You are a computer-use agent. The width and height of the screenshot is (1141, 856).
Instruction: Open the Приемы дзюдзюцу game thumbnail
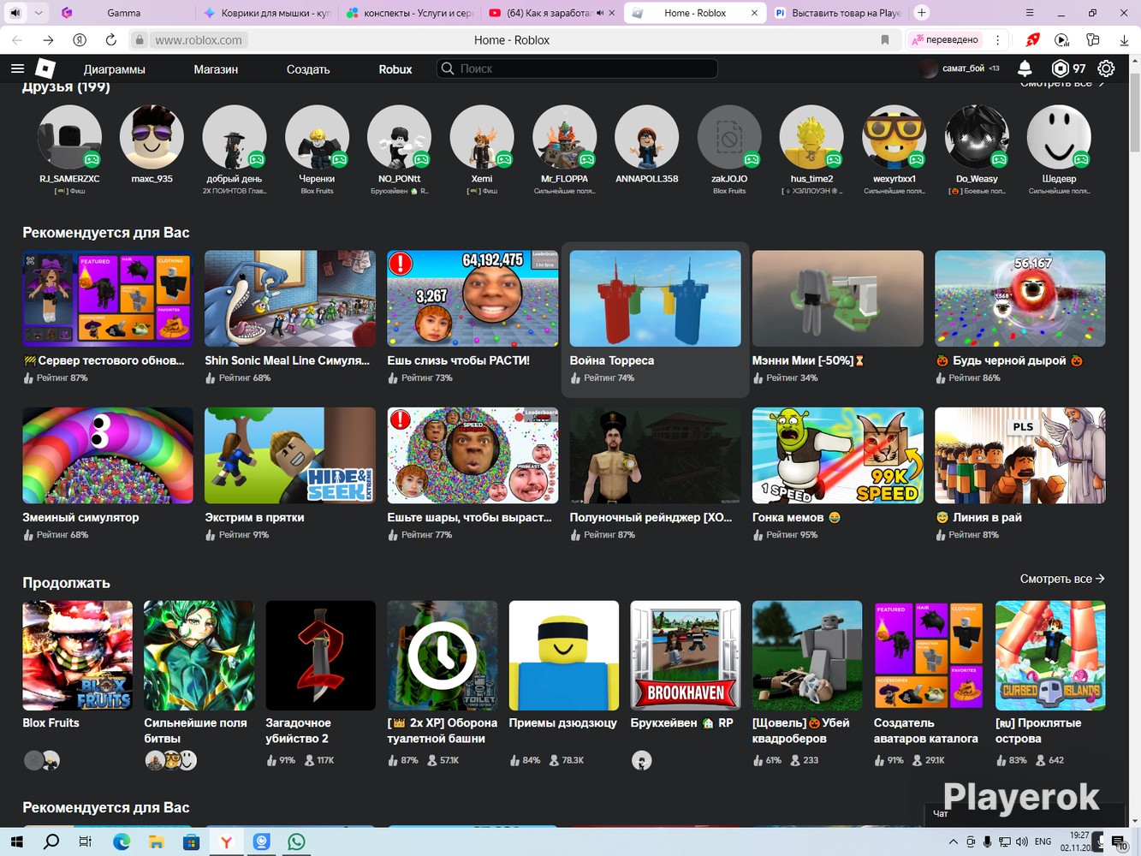(564, 656)
